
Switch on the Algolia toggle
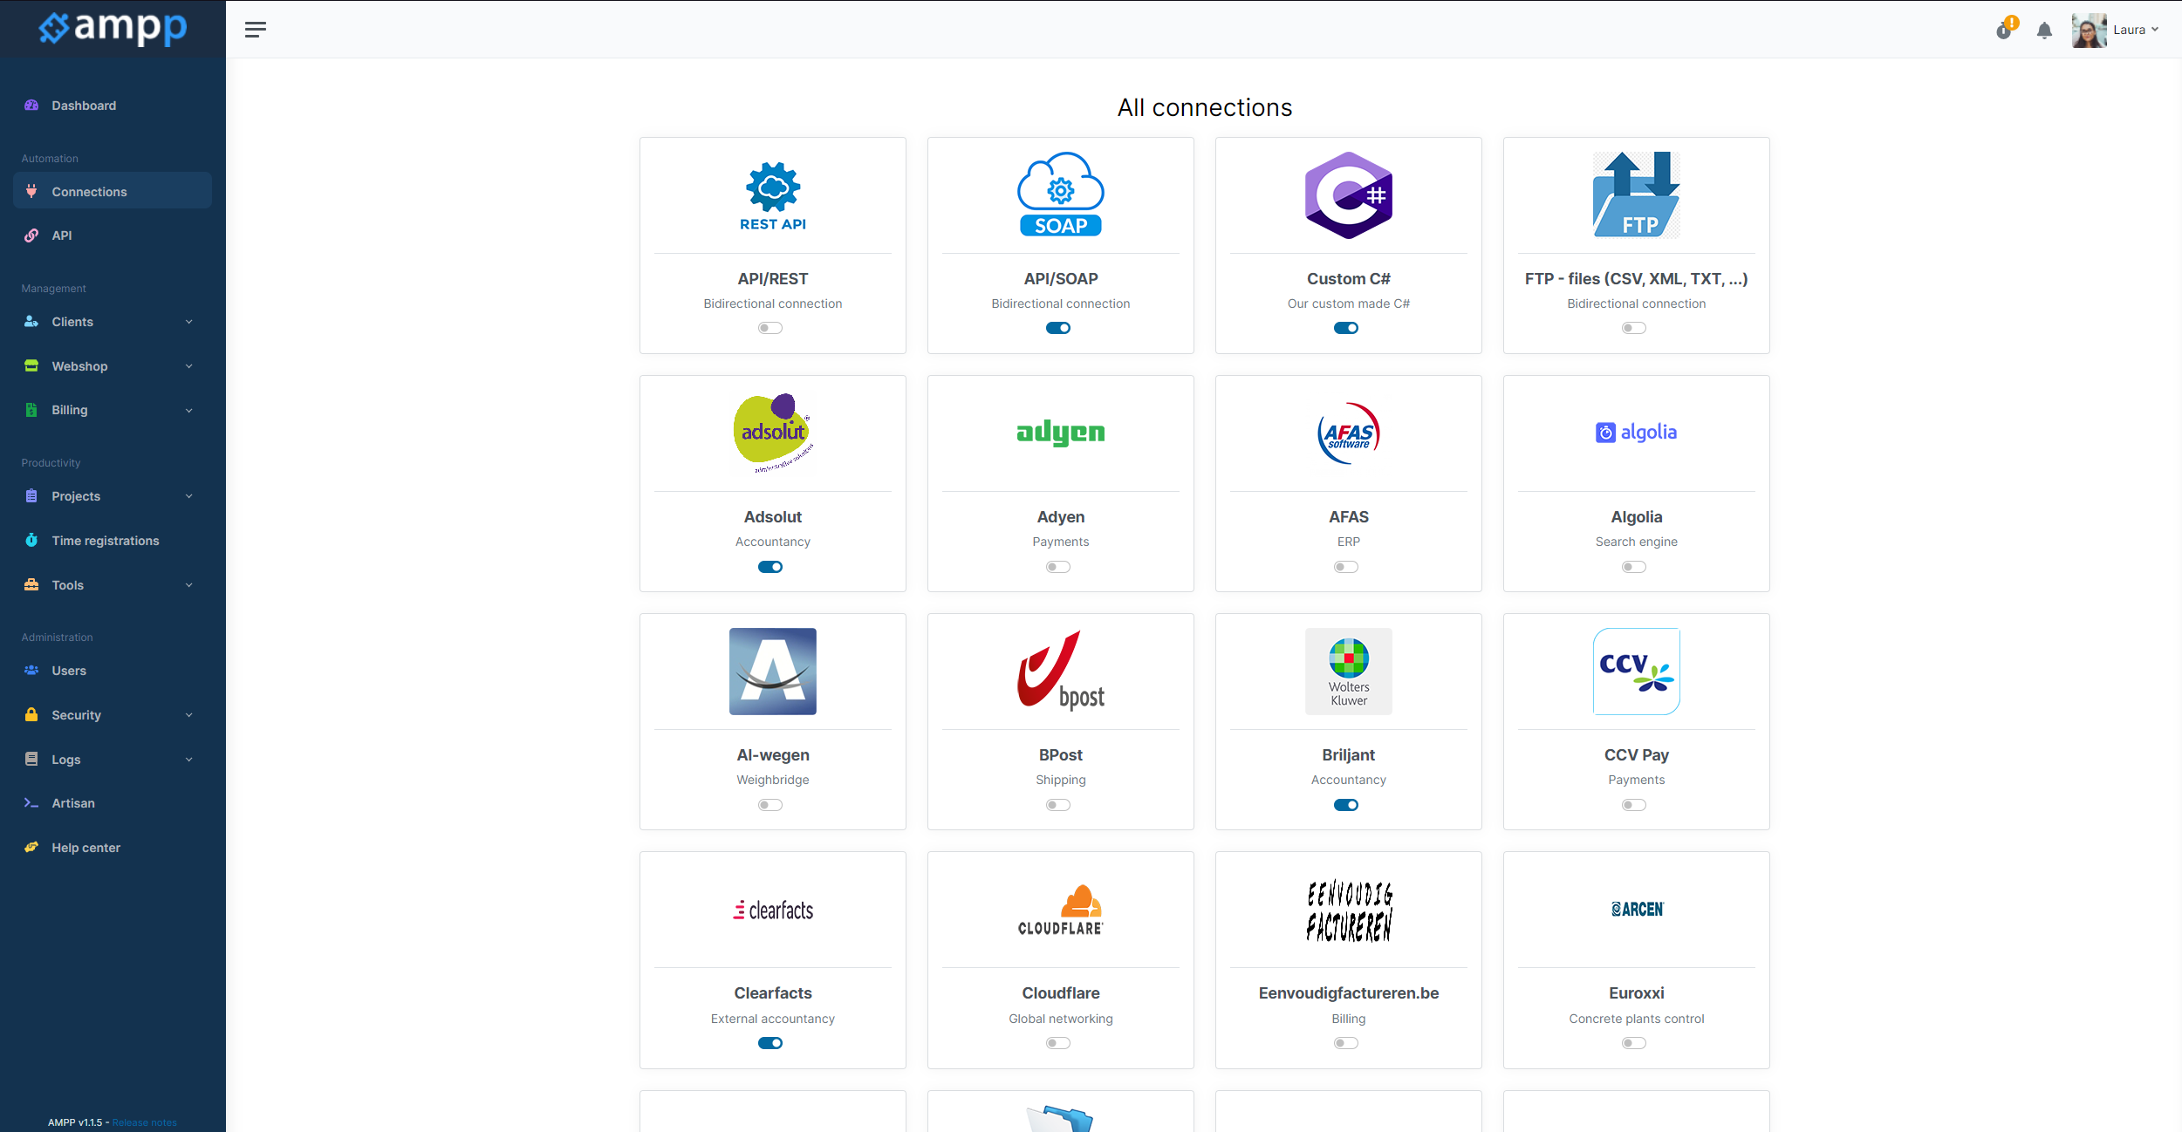[1634, 567]
